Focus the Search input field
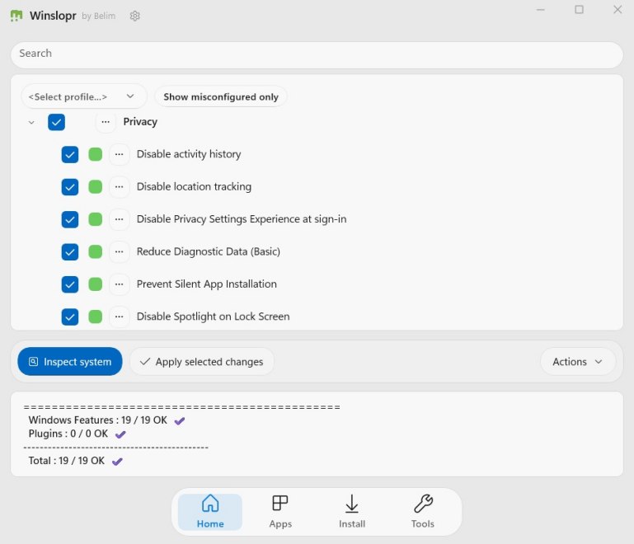This screenshot has width=634, height=544. 317,55
